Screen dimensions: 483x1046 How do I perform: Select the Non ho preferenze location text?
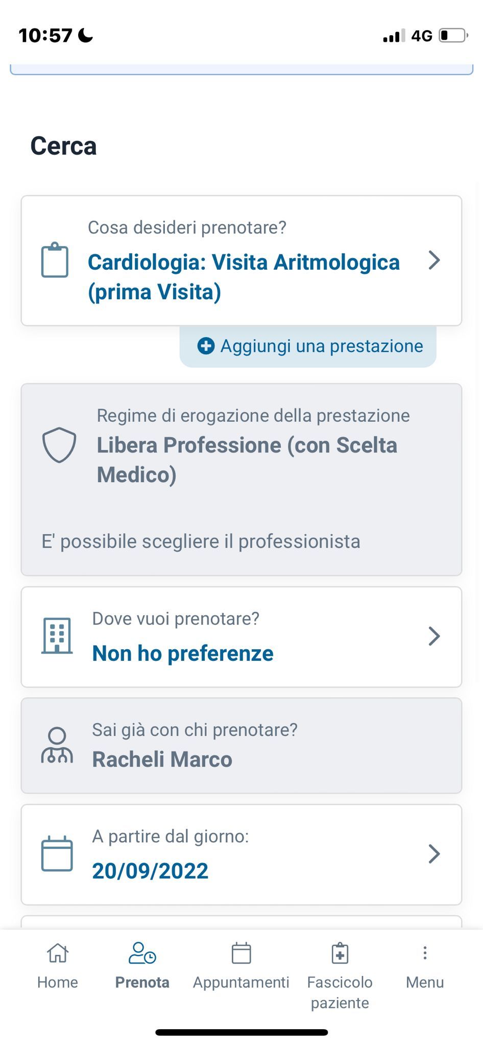coord(183,653)
